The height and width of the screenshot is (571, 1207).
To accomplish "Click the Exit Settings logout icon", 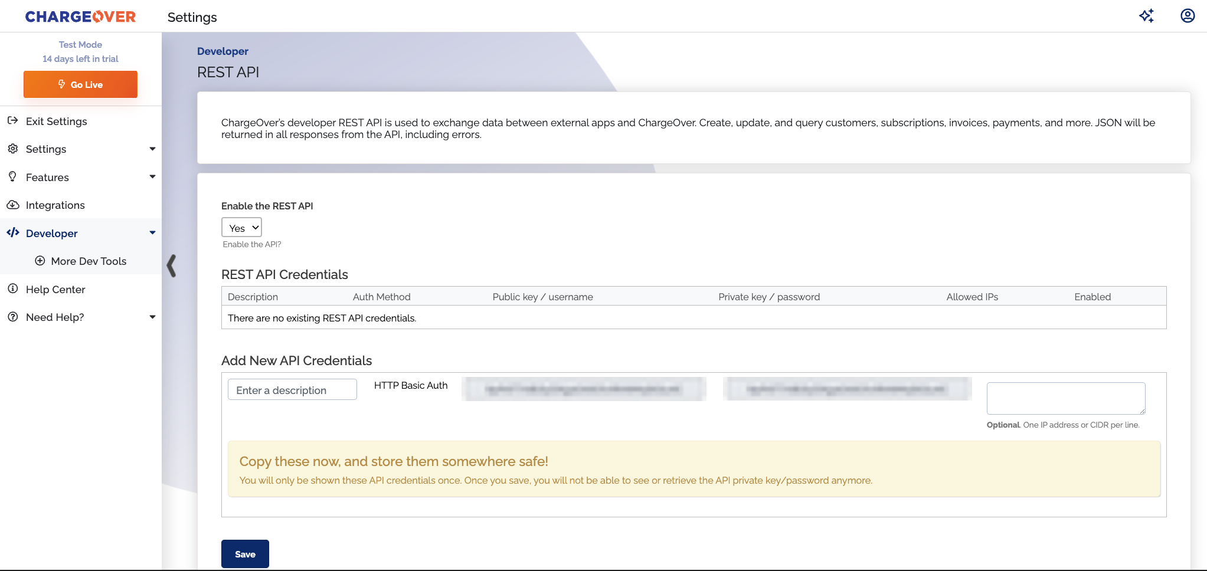I will (13, 121).
